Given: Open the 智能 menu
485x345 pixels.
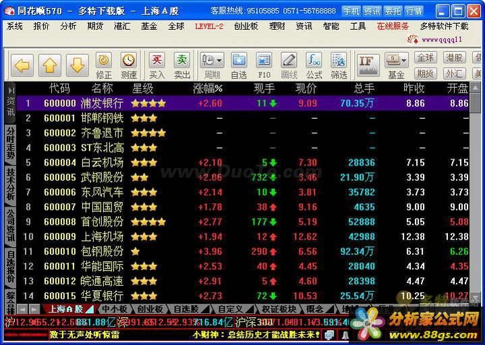Looking at the screenshot, I should [x=331, y=26].
